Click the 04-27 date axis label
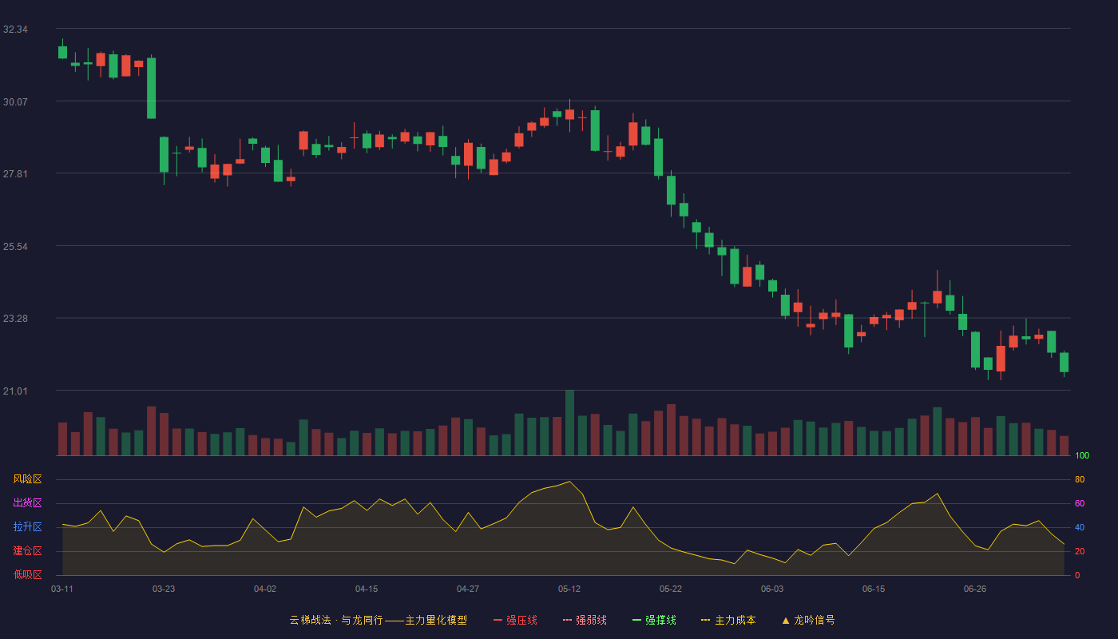The image size is (1118, 639). point(468,589)
